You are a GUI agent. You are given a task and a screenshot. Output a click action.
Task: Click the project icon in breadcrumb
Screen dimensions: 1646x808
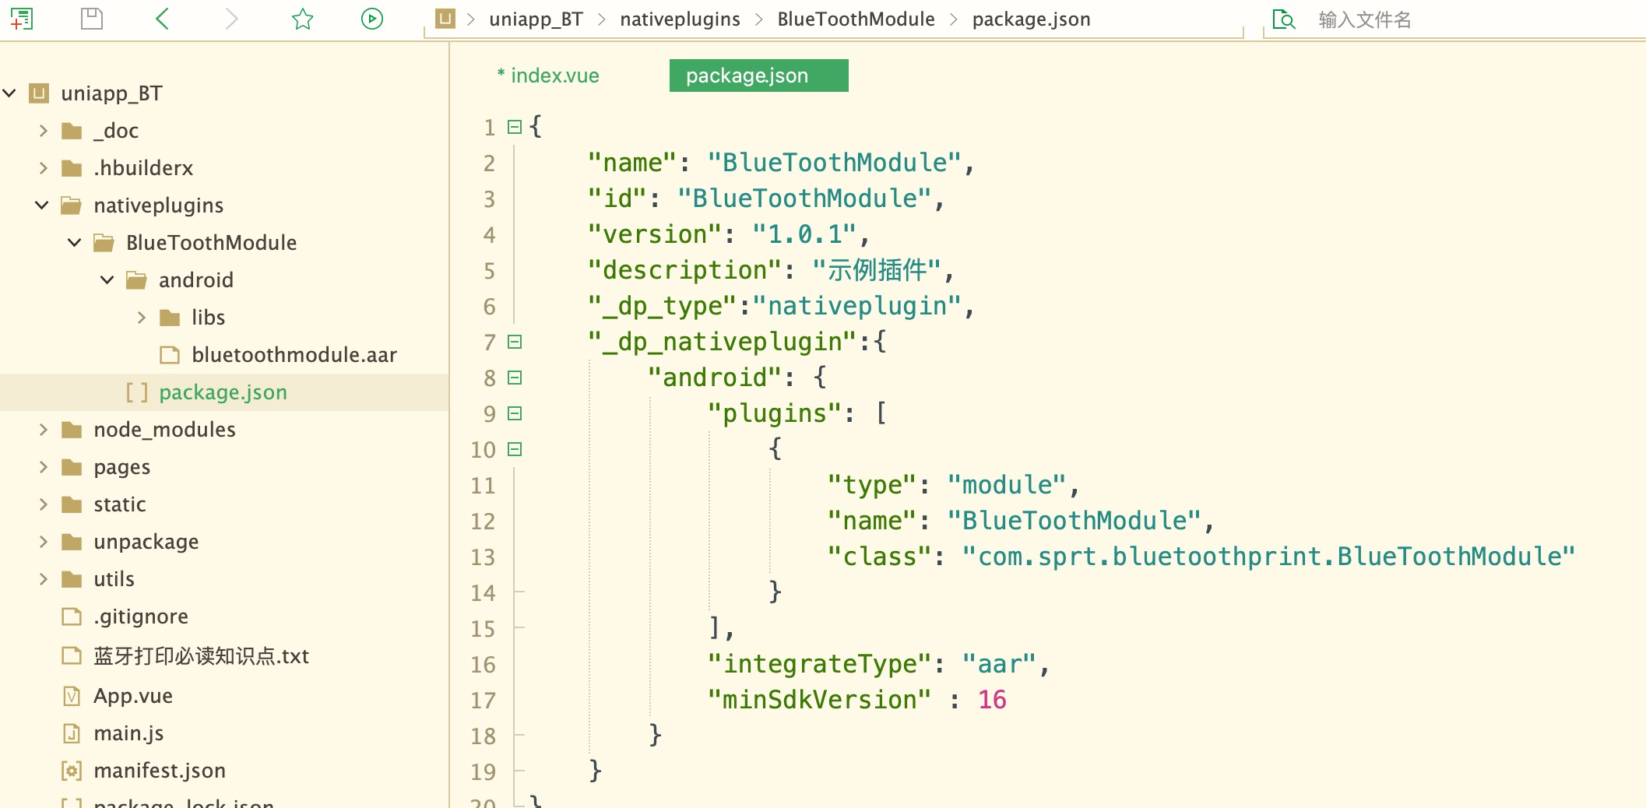tap(445, 19)
